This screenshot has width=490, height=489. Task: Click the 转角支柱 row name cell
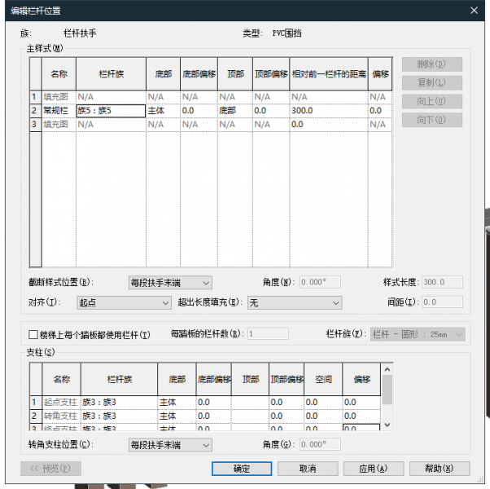tap(61, 416)
